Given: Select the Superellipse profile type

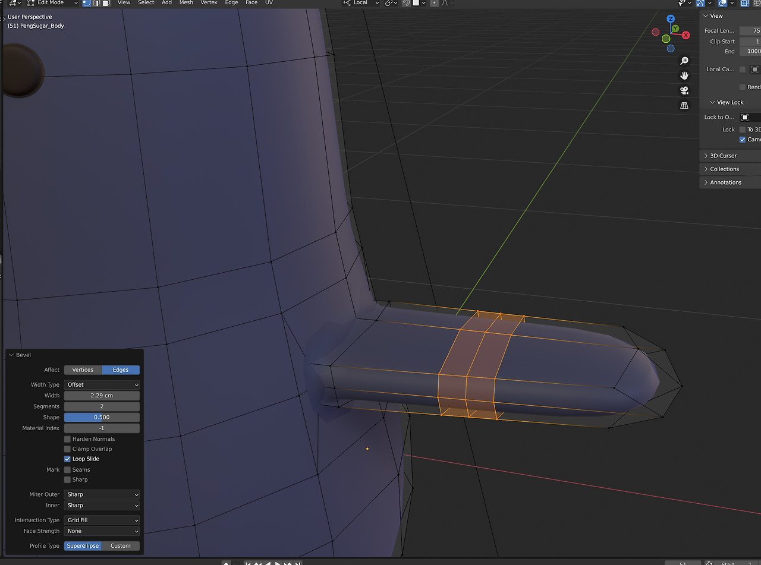Looking at the screenshot, I should pos(83,546).
